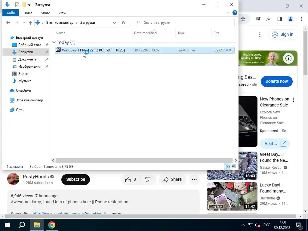Open Windows Start menu

7,225
